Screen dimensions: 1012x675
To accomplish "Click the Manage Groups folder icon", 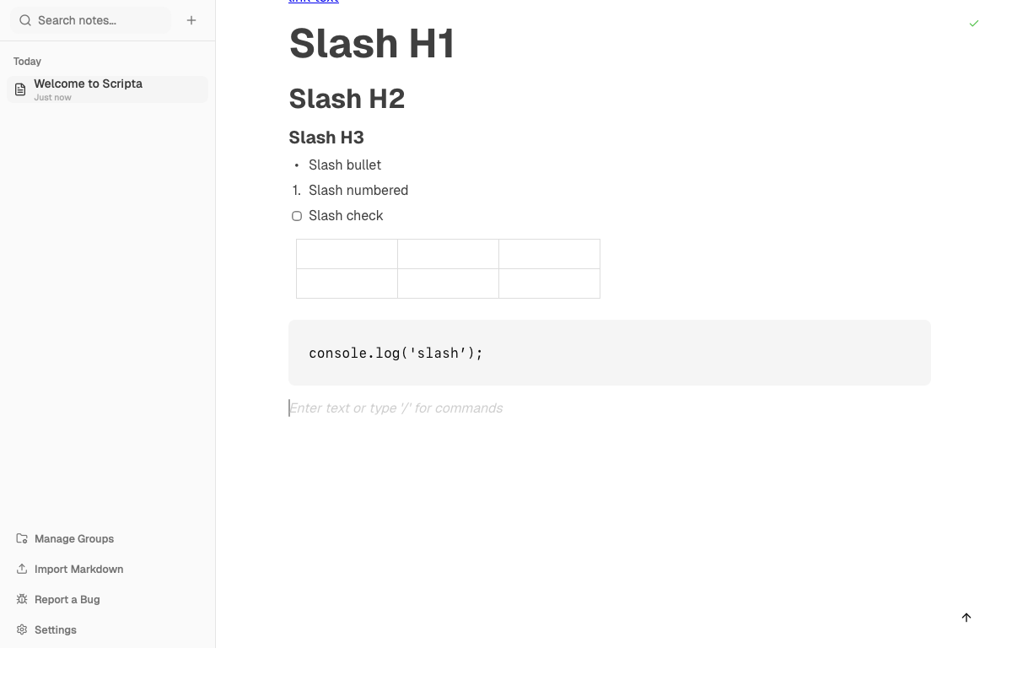I will pos(21,538).
